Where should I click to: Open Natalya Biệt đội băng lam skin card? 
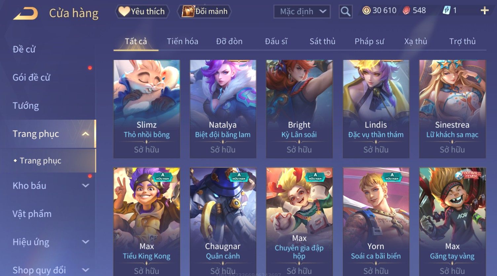pyautogui.click(x=223, y=109)
